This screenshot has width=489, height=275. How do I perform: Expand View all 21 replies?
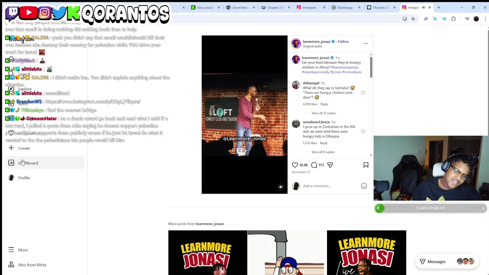coord(324,113)
